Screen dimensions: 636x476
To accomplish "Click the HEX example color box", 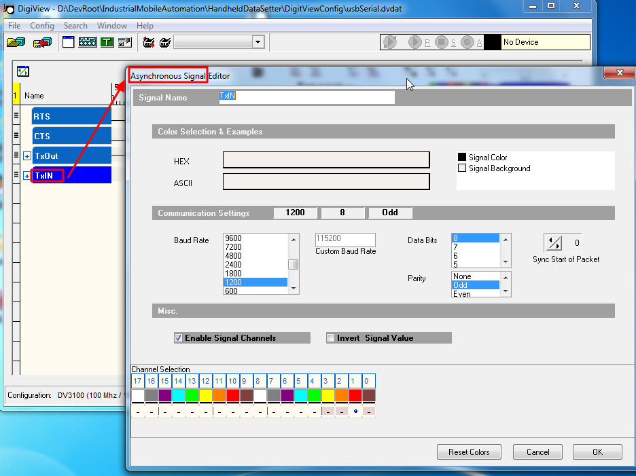I will coord(326,160).
